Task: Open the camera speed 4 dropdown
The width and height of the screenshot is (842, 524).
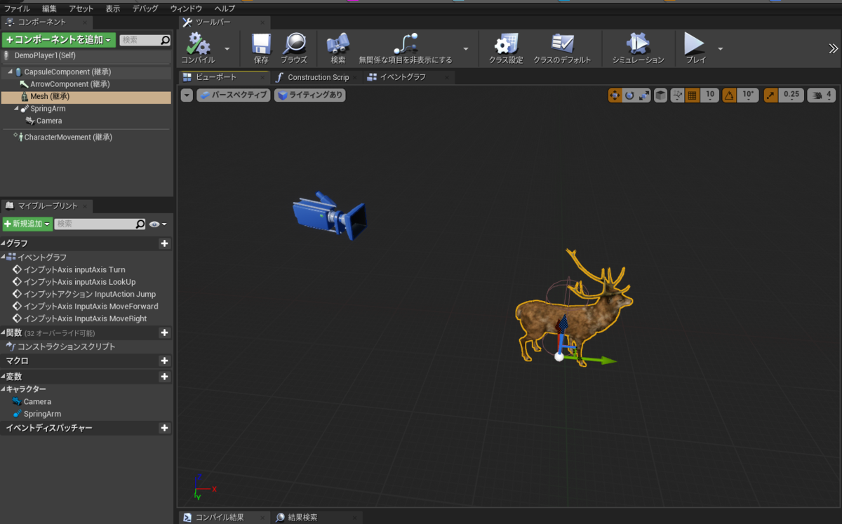Action: click(x=822, y=95)
